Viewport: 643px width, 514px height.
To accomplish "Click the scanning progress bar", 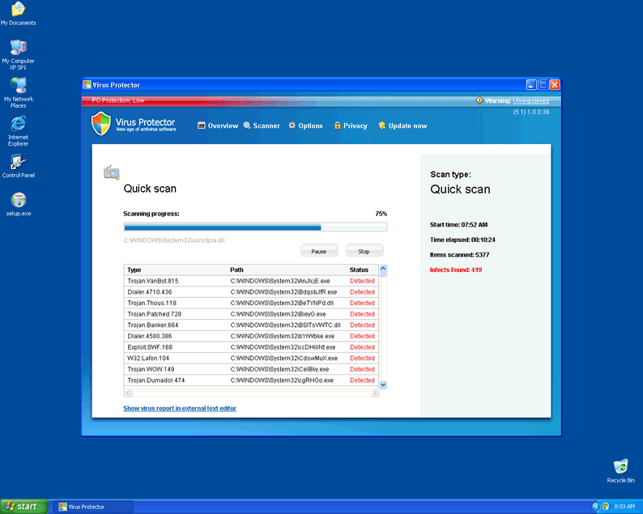I will [x=254, y=227].
